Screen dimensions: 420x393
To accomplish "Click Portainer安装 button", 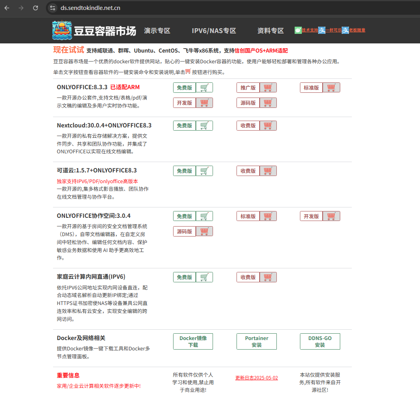I will pos(256,341).
